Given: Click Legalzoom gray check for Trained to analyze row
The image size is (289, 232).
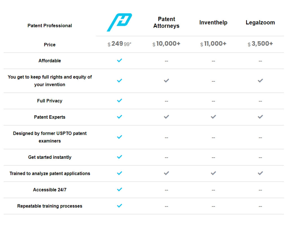Looking at the screenshot, I should (x=260, y=173).
